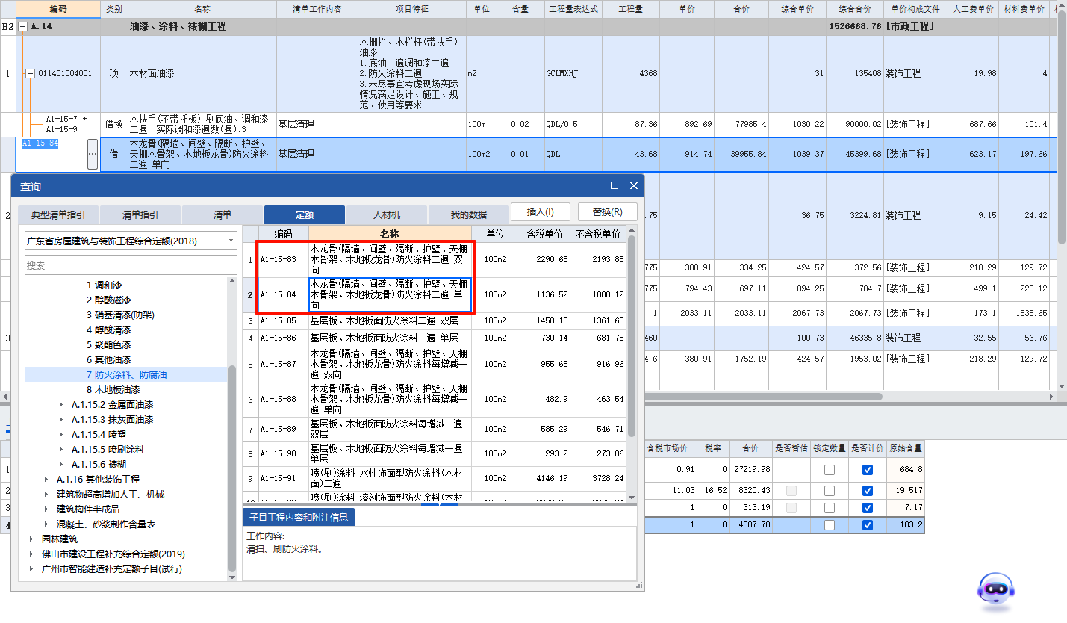Collapse the A.14 section box icon
The image size is (1067, 623).
click(23, 26)
